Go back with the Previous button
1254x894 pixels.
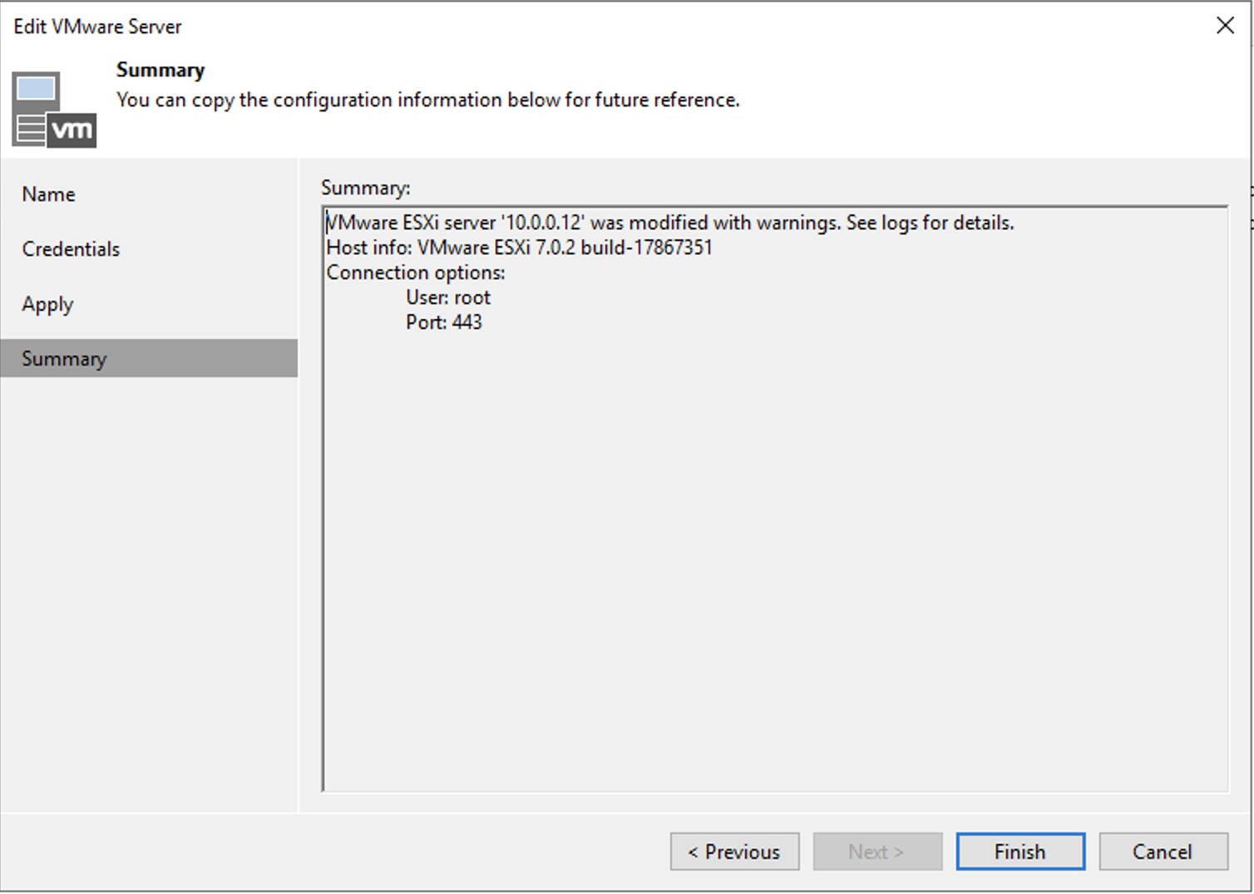[734, 852]
